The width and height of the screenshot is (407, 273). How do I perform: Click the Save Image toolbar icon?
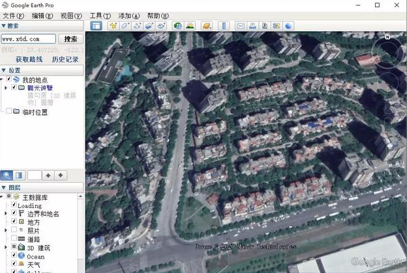coord(265,26)
